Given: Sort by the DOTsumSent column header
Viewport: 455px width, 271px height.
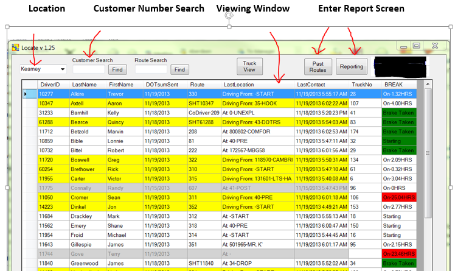Looking at the screenshot, I should coord(165,85).
